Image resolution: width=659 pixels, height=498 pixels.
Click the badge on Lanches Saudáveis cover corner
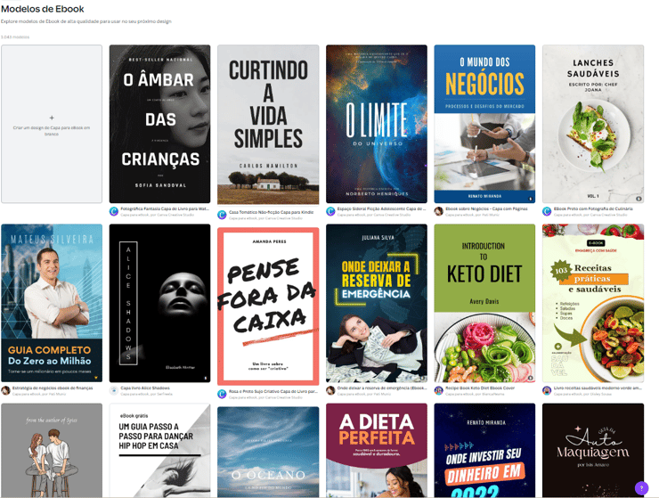tap(639, 199)
